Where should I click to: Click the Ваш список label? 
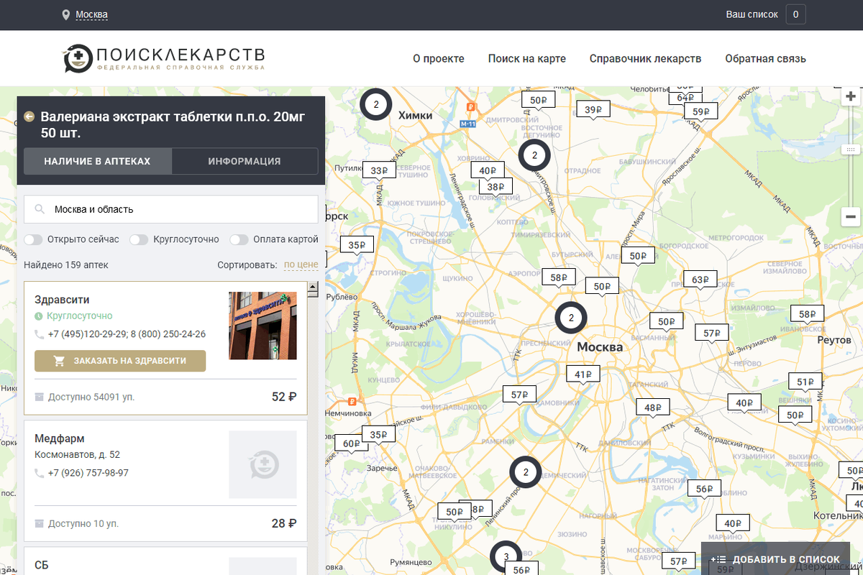click(752, 14)
